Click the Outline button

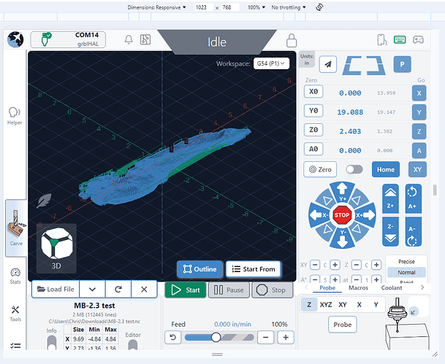199,269
